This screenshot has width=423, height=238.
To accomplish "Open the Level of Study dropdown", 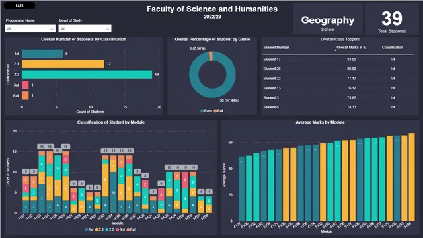I will coord(85,28).
